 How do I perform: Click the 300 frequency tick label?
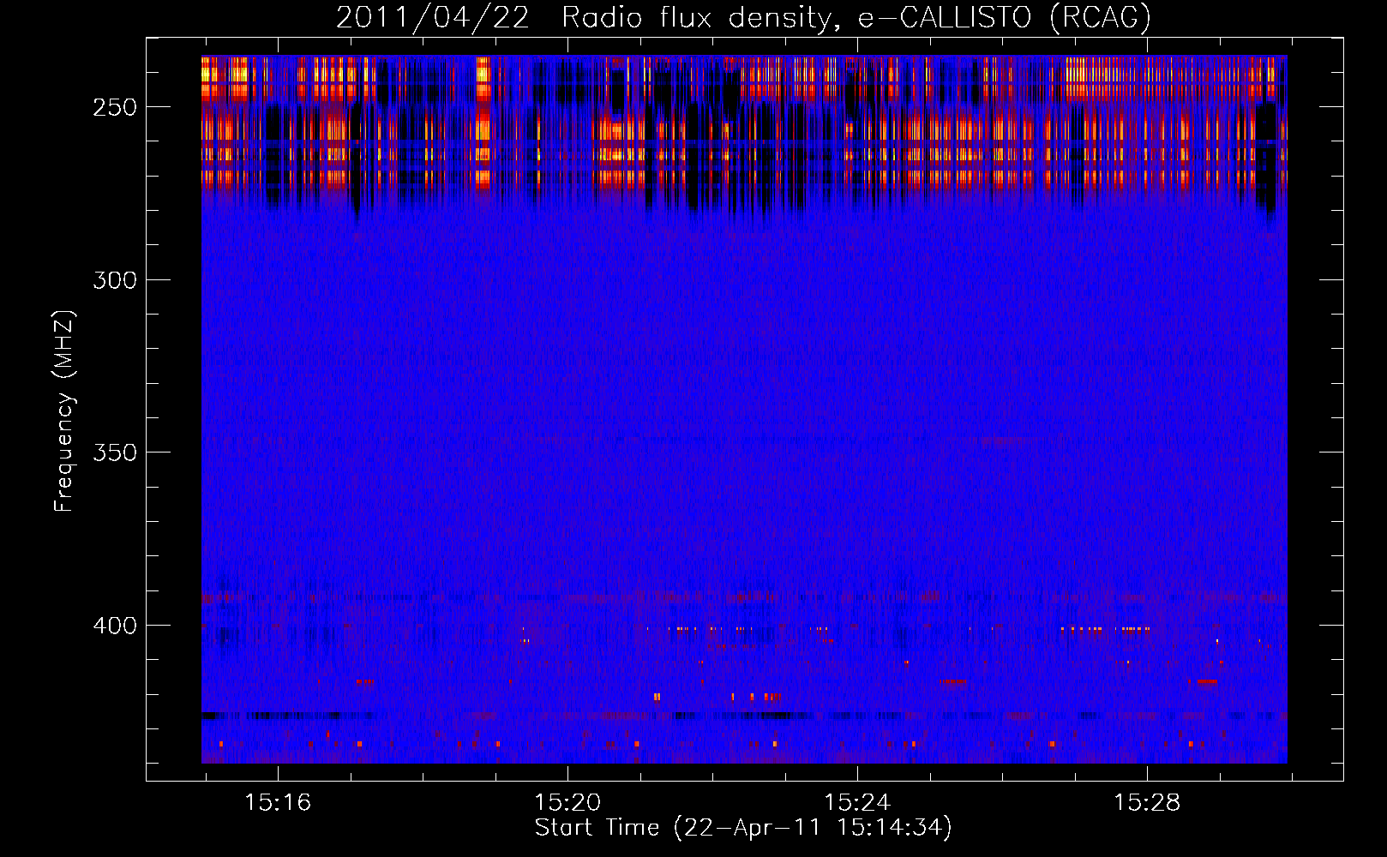point(115,280)
